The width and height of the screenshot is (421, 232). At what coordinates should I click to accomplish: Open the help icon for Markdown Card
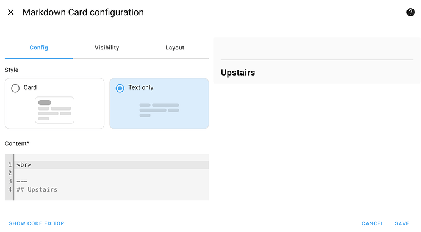click(410, 12)
